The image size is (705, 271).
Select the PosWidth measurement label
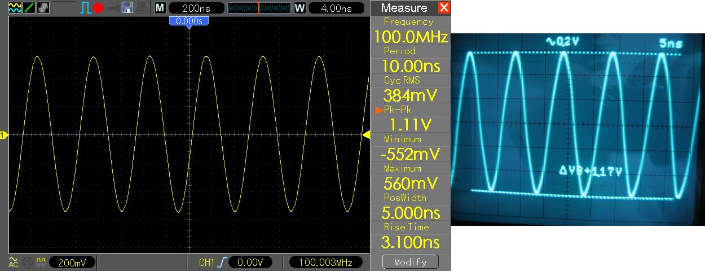pos(405,198)
